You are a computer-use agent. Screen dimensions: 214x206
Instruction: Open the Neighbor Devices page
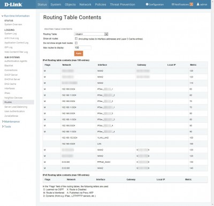pyautogui.click(x=13, y=98)
